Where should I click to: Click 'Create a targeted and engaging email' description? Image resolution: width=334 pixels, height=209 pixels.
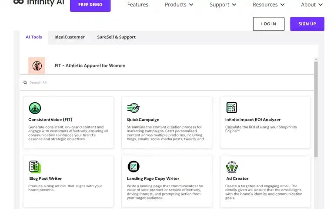point(264,192)
